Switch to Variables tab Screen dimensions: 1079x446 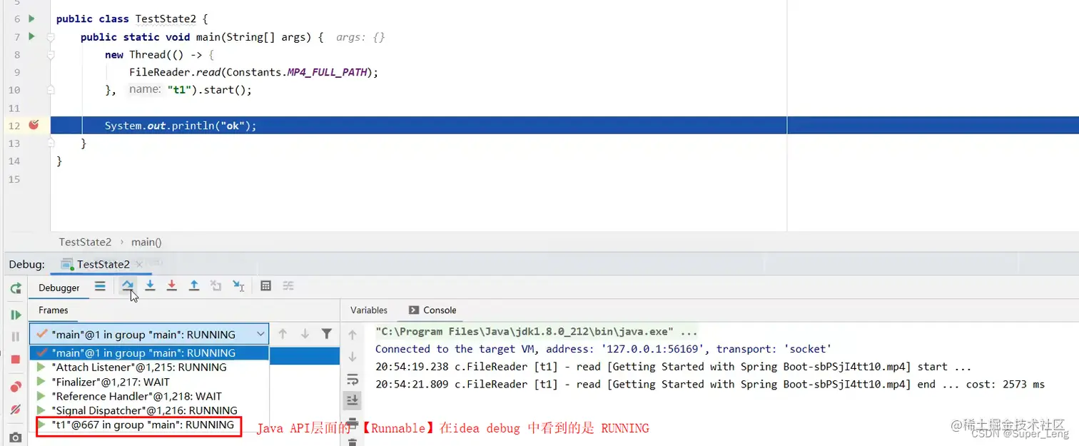pyautogui.click(x=369, y=310)
